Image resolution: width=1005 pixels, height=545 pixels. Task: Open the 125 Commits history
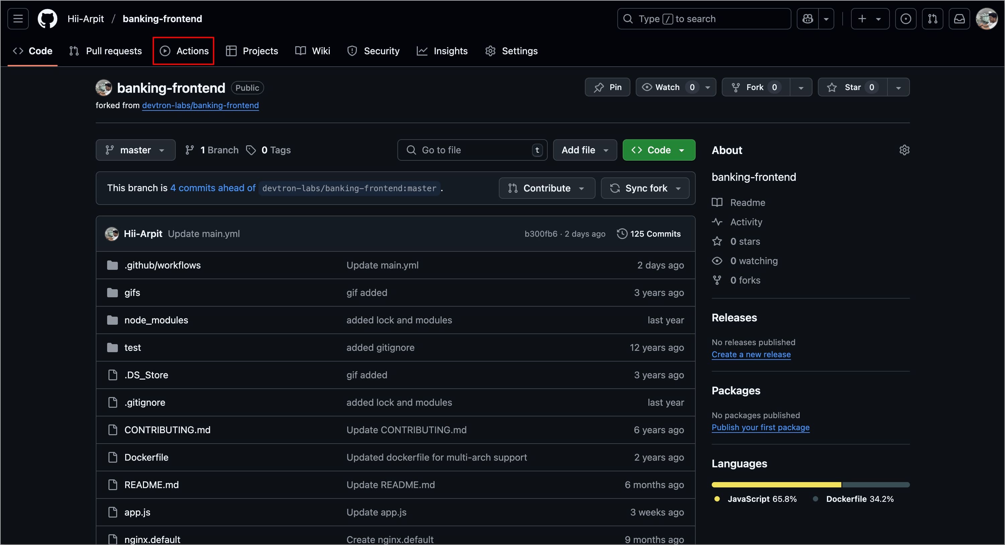click(x=649, y=234)
